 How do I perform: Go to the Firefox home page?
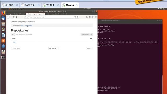16,17
